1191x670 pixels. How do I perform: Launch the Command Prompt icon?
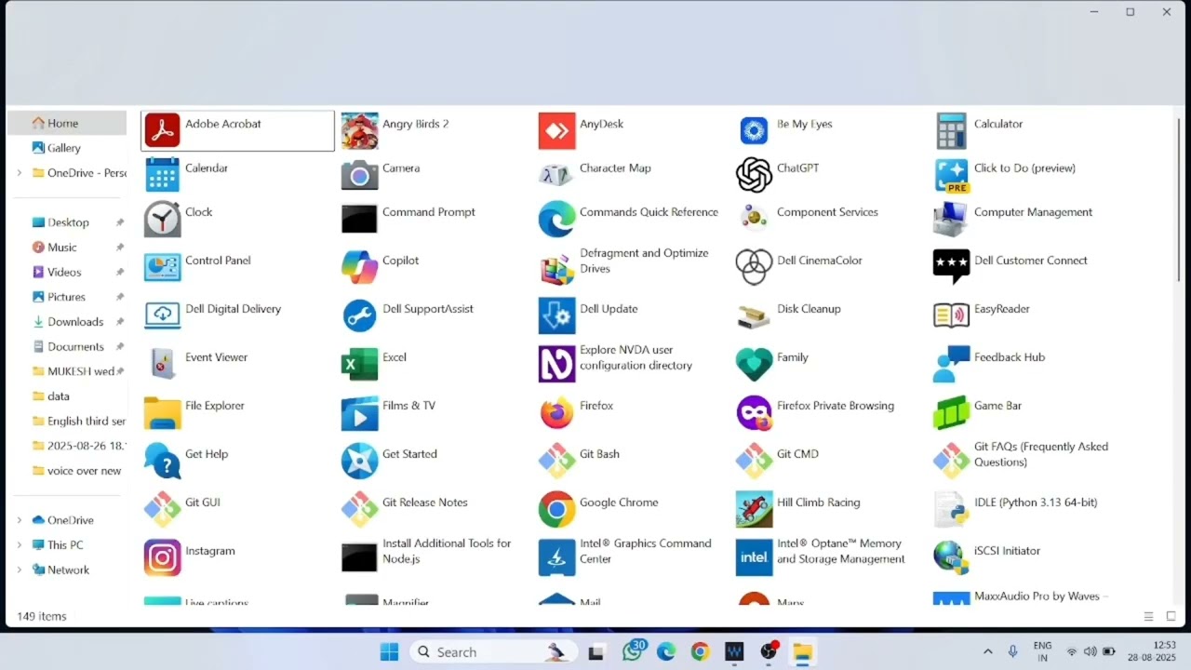[359, 219]
